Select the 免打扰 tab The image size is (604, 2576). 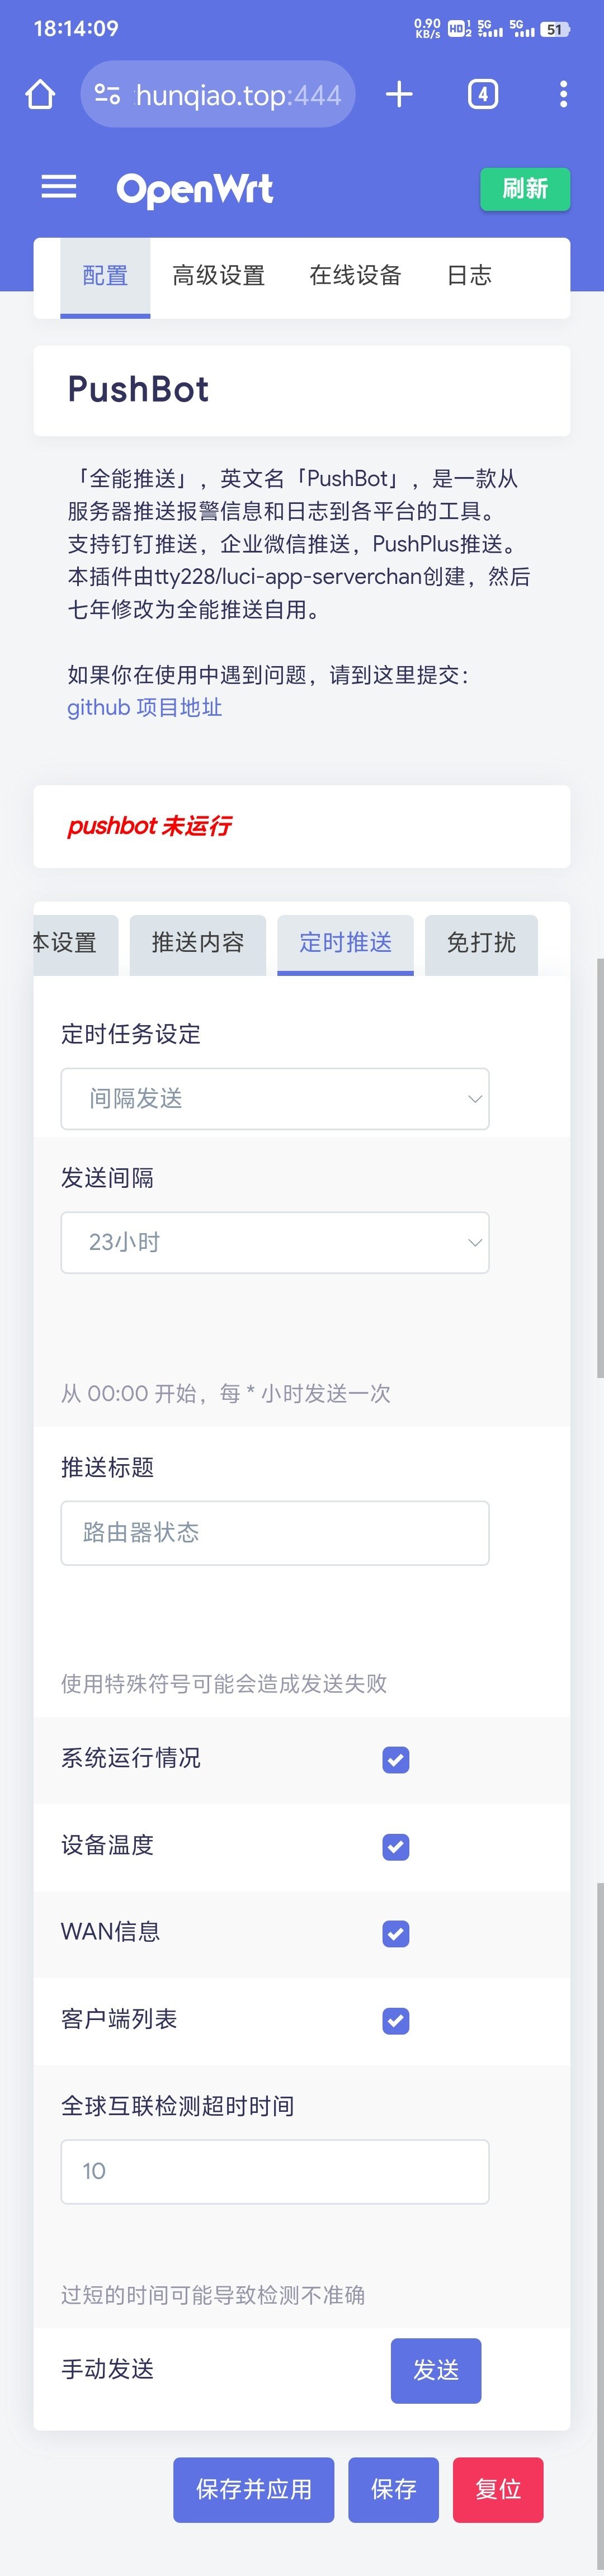click(481, 943)
